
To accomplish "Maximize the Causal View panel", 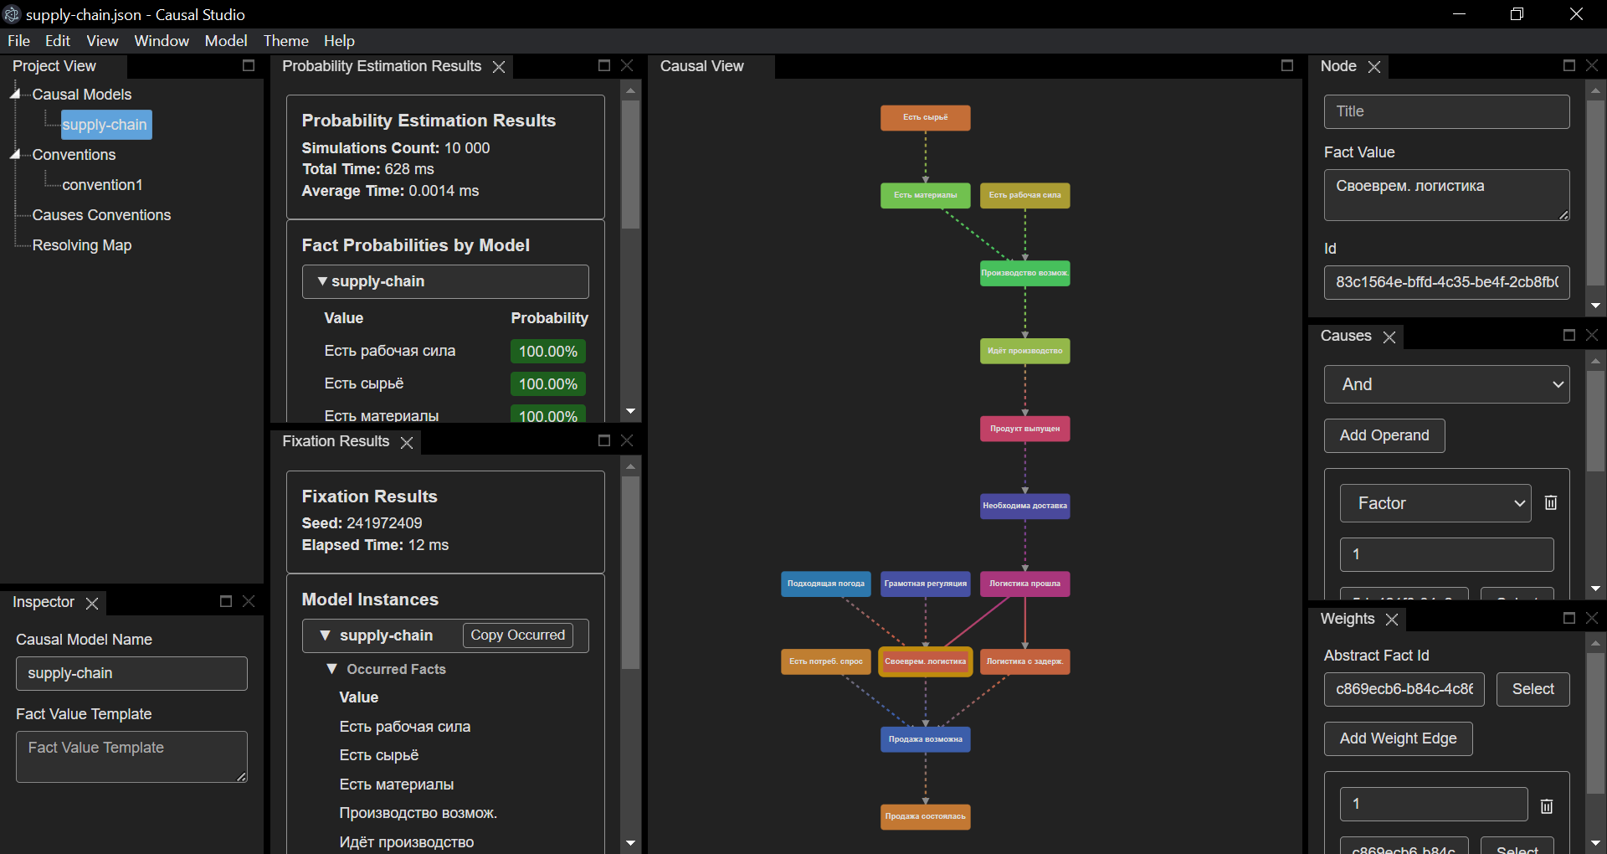I will [1286, 65].
